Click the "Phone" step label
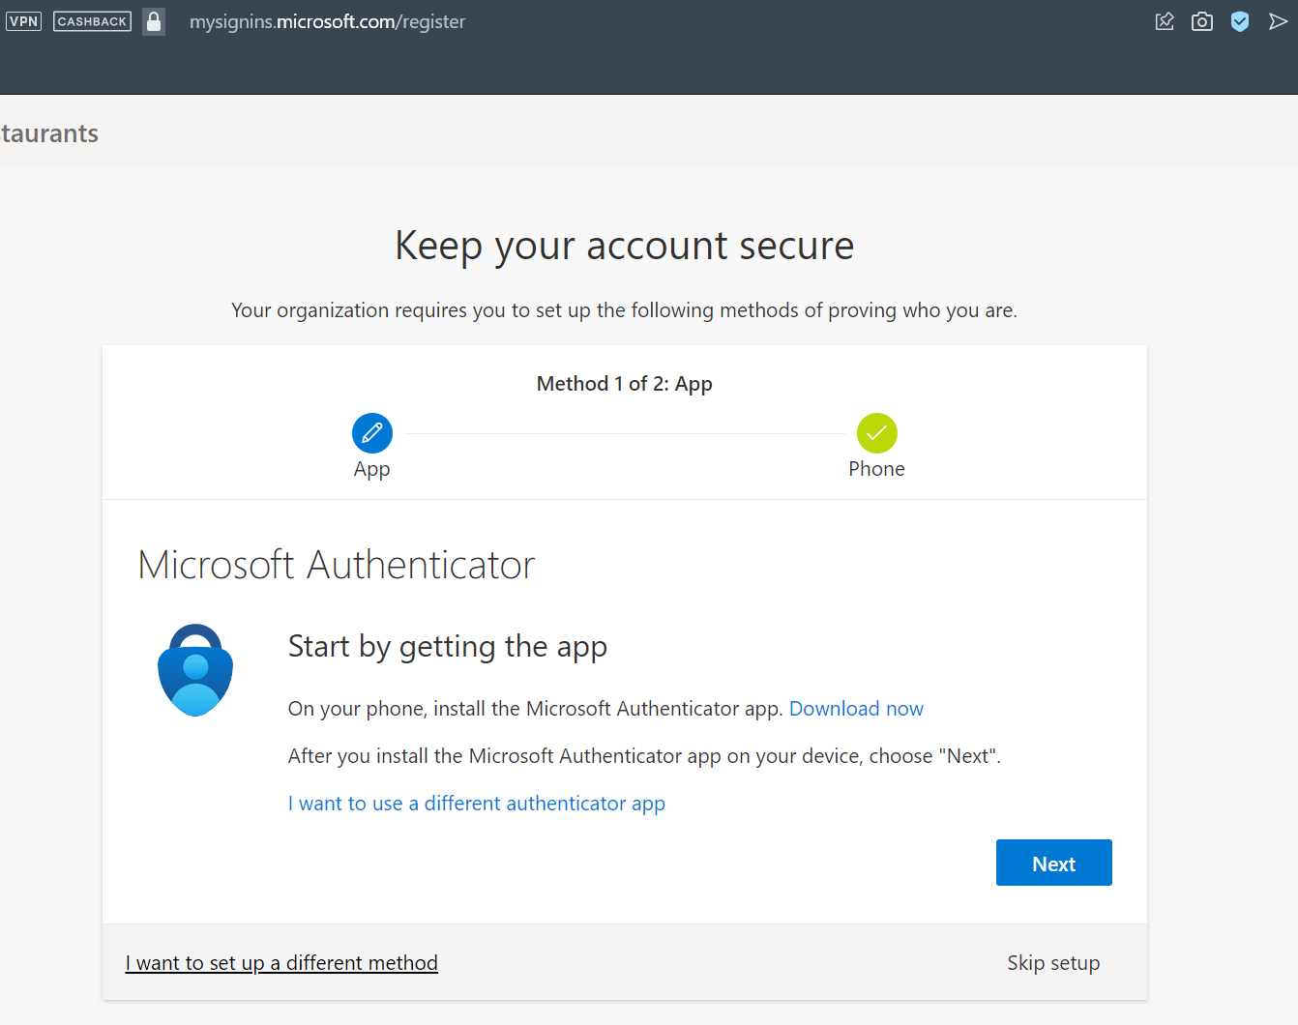 point(877,469)
